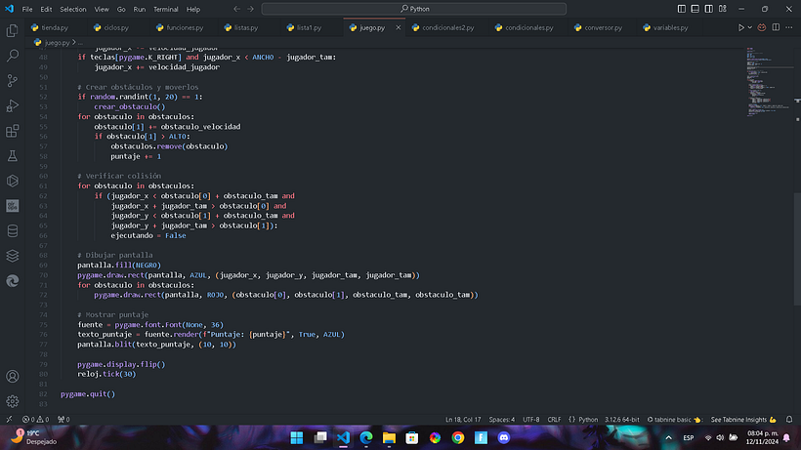Toggle the Secondary Side Bar layout
801x450 pixels.
click(x=708, y=9)
